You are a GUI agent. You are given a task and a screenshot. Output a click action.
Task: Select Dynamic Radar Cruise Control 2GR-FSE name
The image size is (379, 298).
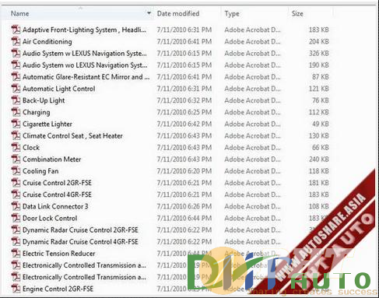[x=80, y=230]
